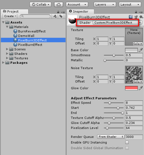Expand the Packages folder
The height and width of the screenshot is (155, 144).
pos(3,63)
